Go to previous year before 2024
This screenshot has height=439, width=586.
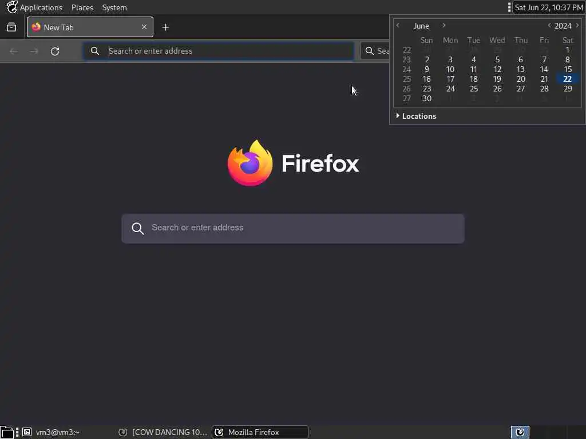pos(549,25)
